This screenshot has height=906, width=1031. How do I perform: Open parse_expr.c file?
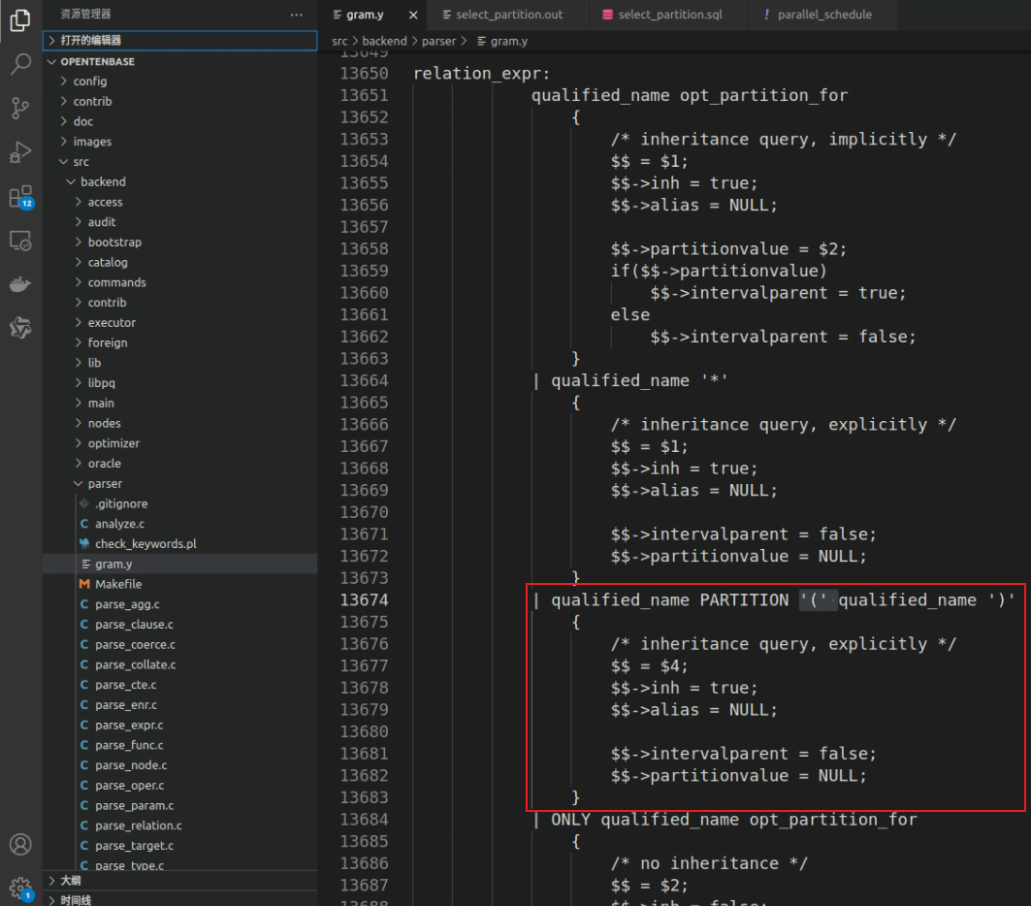click(x=180, y=726)
